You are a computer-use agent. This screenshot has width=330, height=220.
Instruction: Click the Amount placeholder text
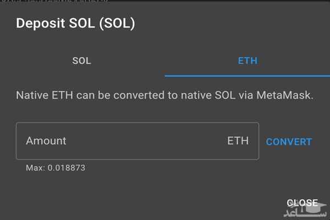pos(46,141)
